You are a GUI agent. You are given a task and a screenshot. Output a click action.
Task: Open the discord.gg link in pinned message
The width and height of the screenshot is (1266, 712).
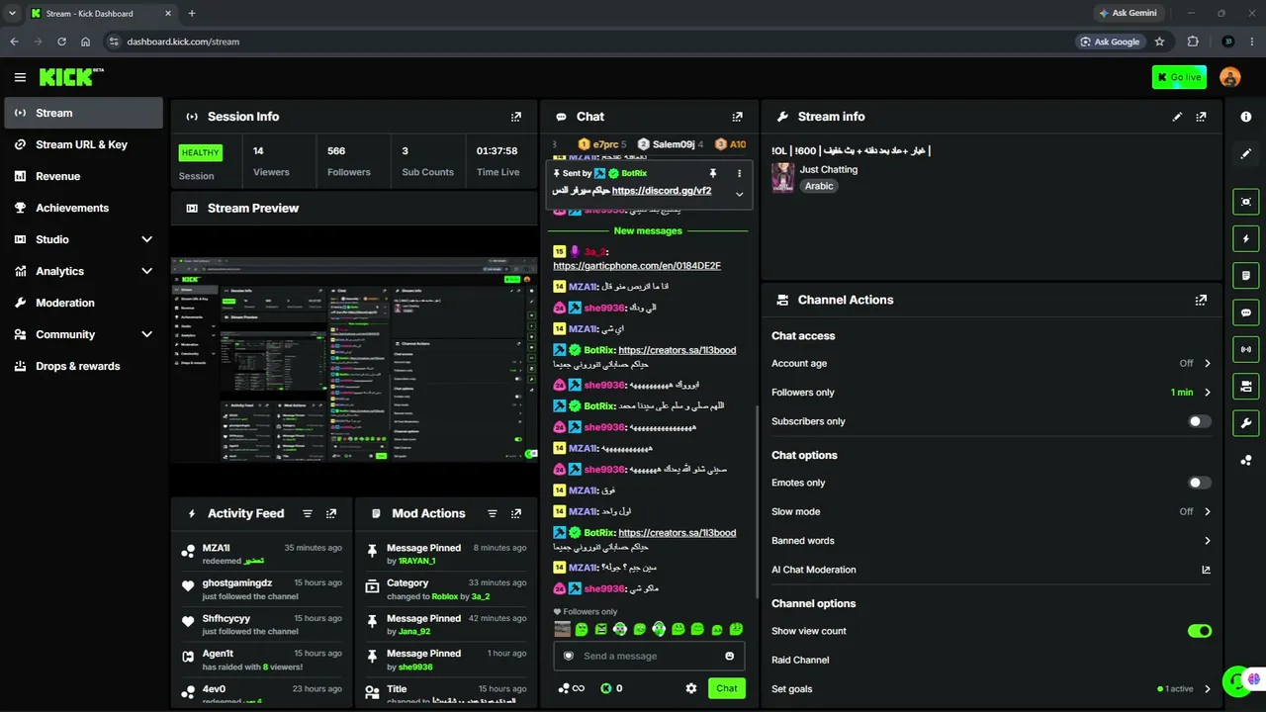662,191
